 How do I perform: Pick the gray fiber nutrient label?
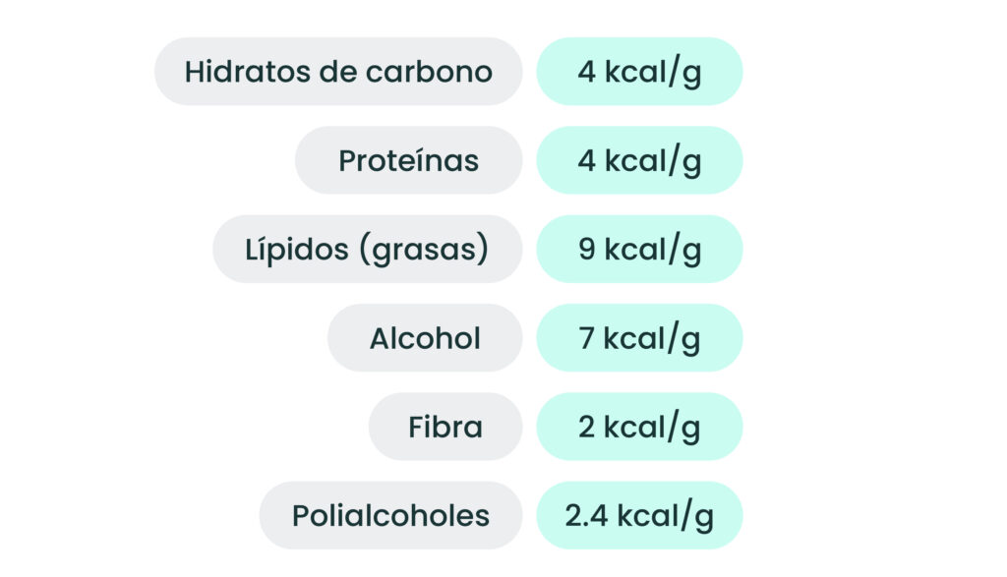click(x=445, y=427)
